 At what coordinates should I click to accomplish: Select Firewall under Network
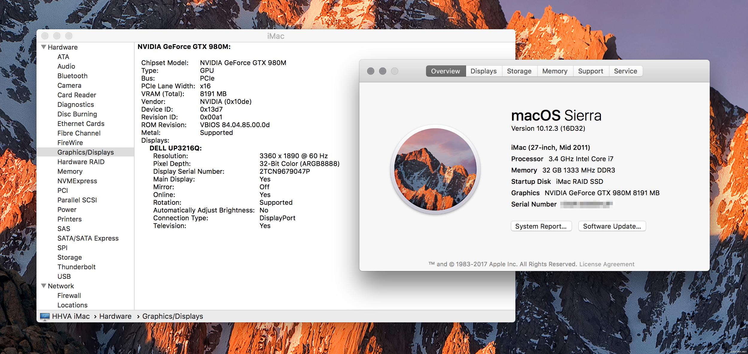coord(69,295)
